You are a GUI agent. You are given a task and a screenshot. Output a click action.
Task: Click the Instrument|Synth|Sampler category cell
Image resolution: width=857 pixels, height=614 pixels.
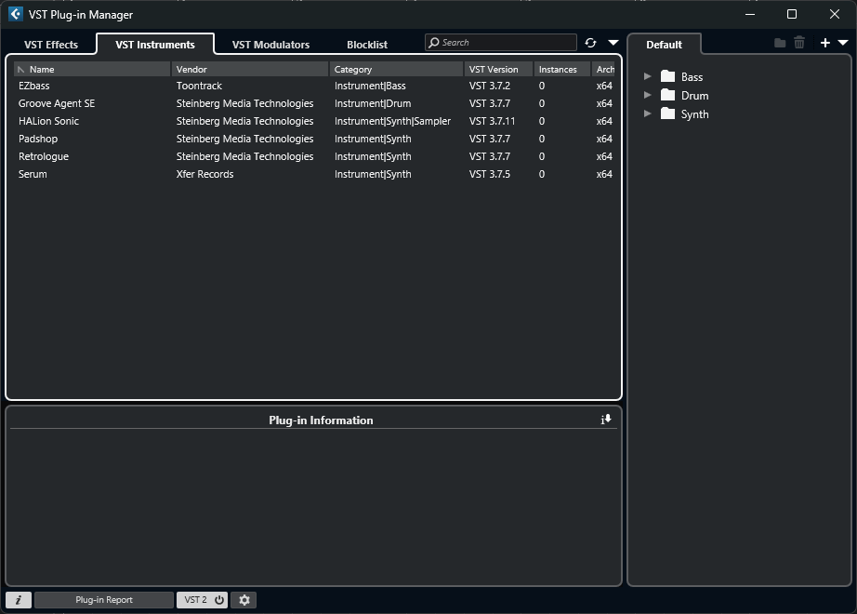point(392,121)
